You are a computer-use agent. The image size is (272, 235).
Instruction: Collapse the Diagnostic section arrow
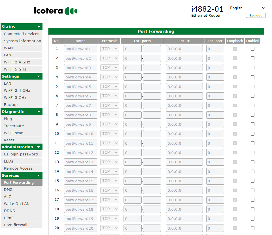(39, 112)
